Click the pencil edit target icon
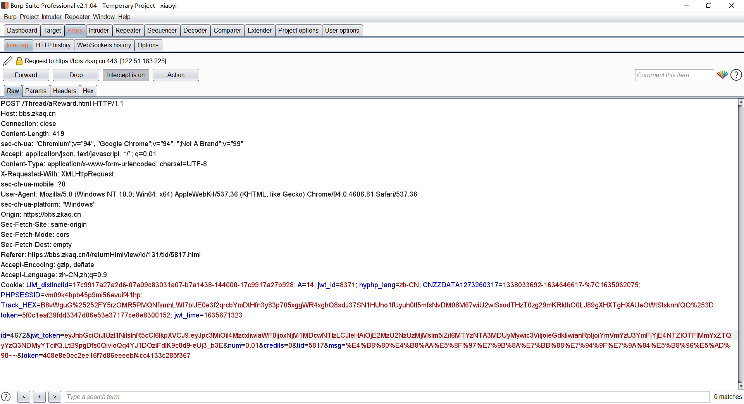This screenshot has height=404, width=744. 8,61
